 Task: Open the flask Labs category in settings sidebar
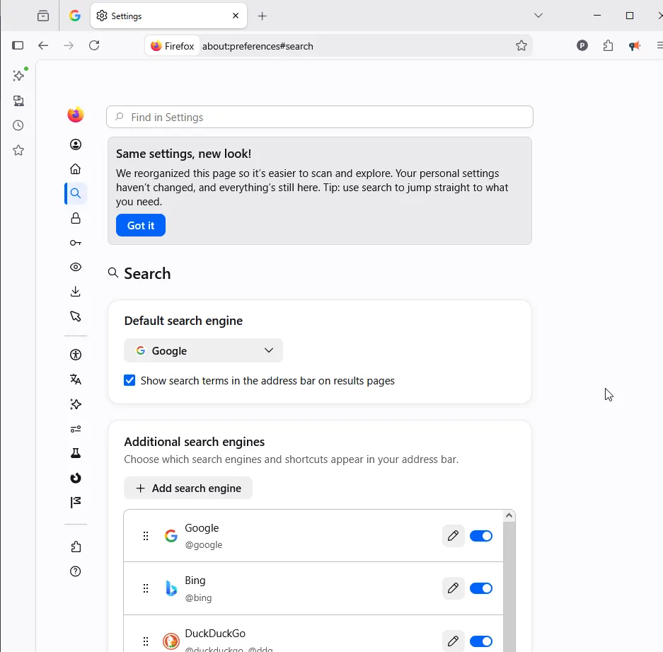tap(76, 453)
